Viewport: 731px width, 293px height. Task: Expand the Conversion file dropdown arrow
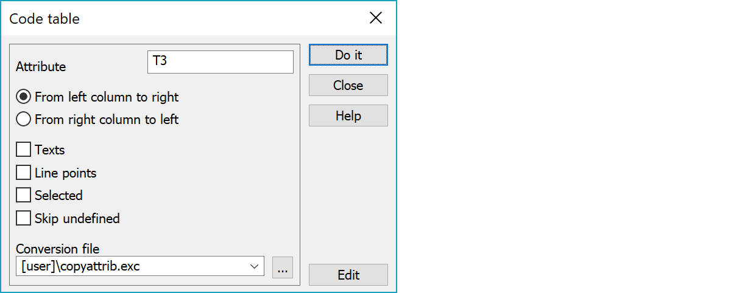[x=255, y=267]
